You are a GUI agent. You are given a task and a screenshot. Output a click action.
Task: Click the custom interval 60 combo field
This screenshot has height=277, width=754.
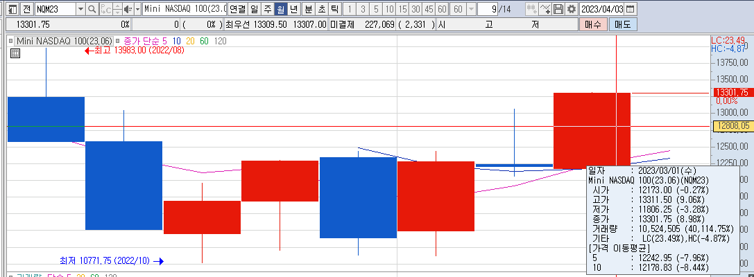click(x=459, y=9)
